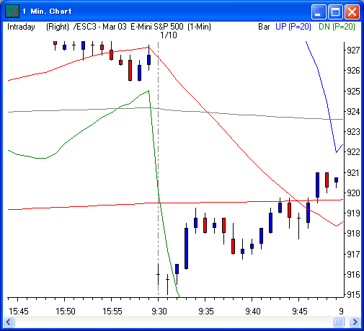
Task: Click the Bar chart type label
Action: coord(264,27)
